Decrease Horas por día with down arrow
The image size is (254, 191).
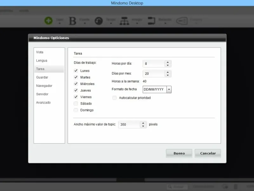tap(168, 65)
